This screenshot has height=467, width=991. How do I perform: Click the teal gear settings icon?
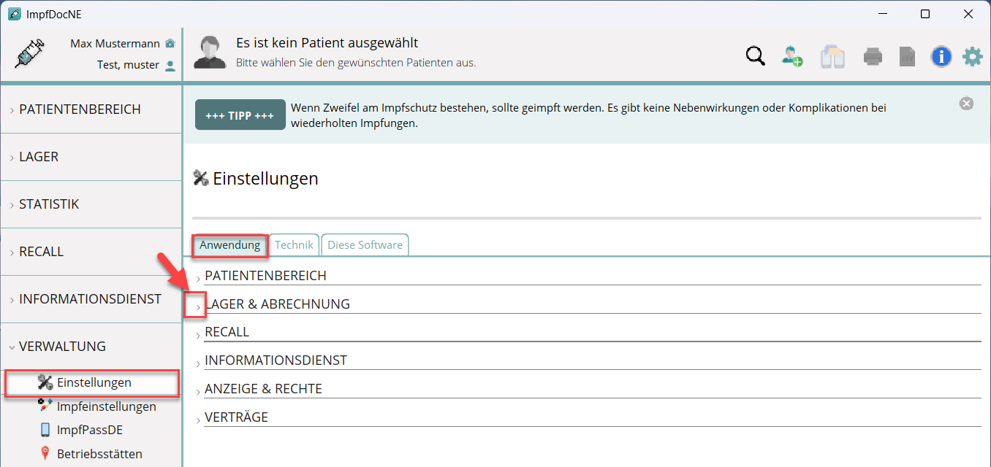tap(972, 56)
